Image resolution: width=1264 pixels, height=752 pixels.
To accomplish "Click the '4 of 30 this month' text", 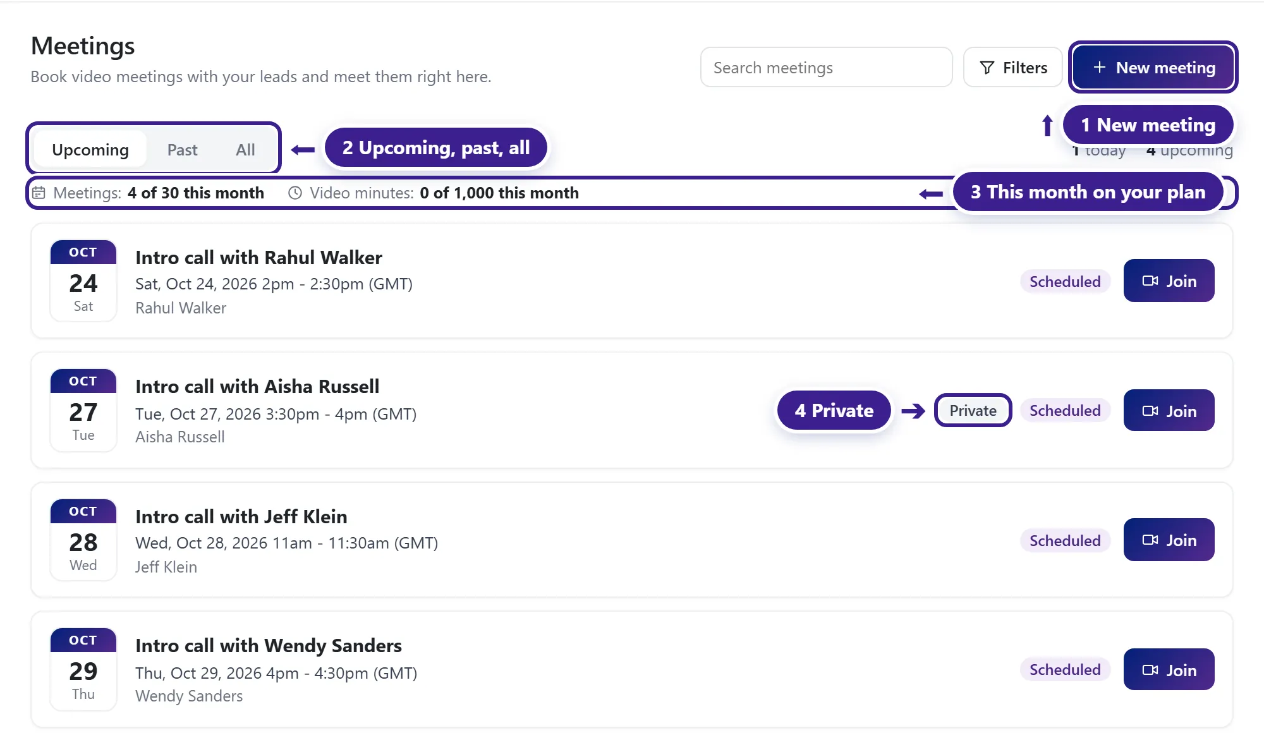I will pyautogui.click(x=196, y=193).
